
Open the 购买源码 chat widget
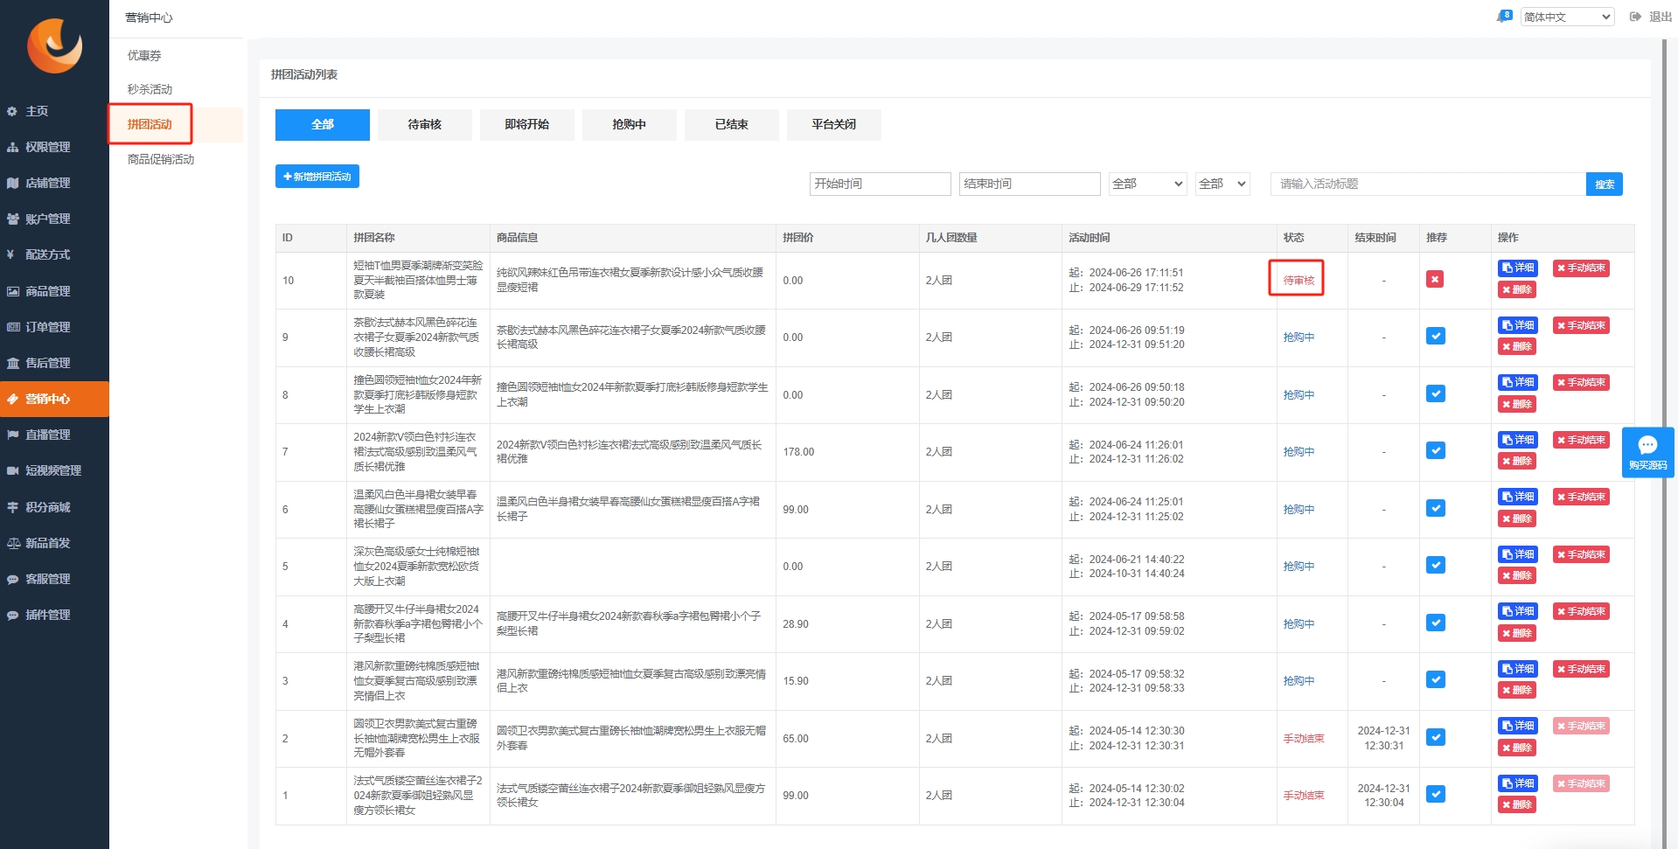(1647, 452)
